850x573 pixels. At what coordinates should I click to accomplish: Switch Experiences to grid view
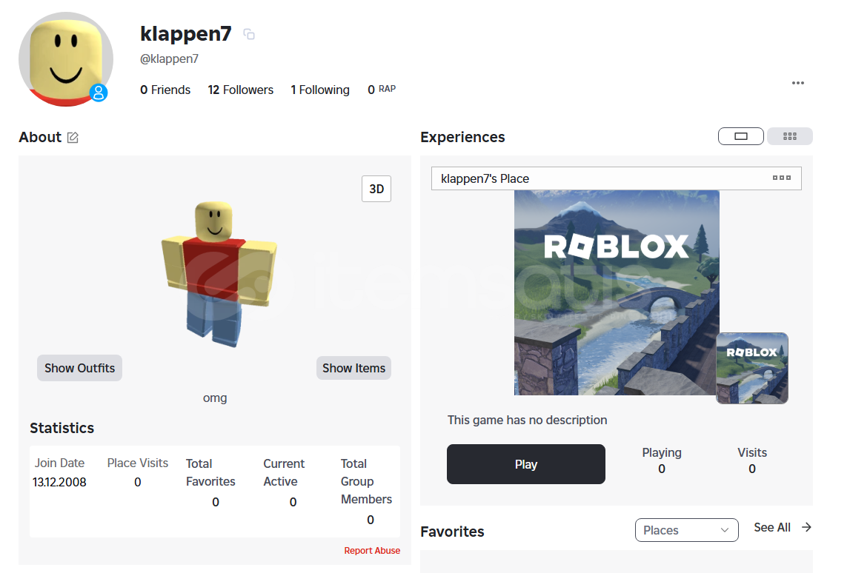790,136
